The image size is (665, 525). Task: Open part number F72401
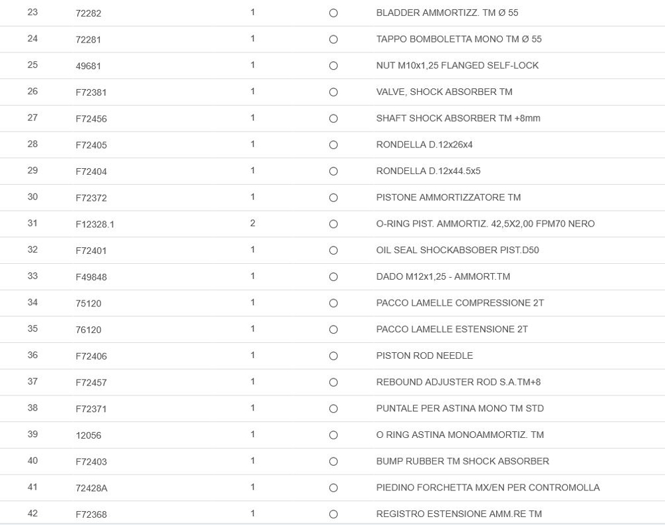[91, 251]
